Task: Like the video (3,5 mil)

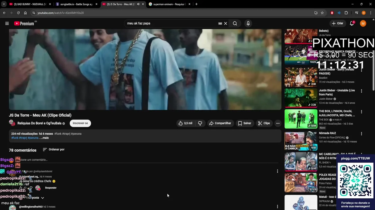Action: tap(185, 123)
